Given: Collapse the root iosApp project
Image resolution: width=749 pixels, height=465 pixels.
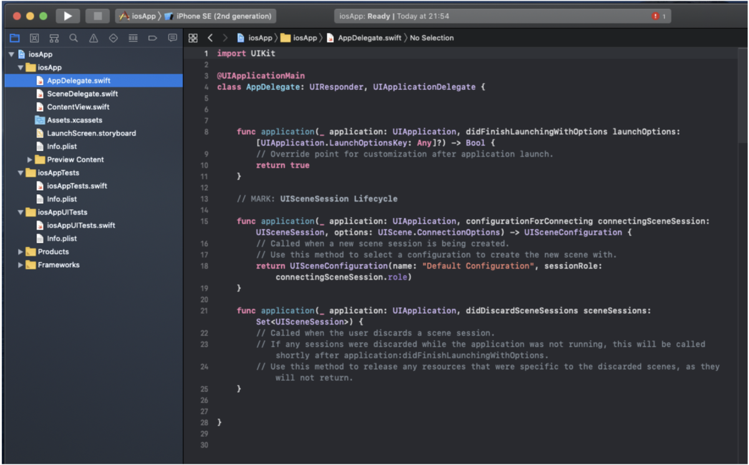Looking at the screenshot, I should 11,54.
